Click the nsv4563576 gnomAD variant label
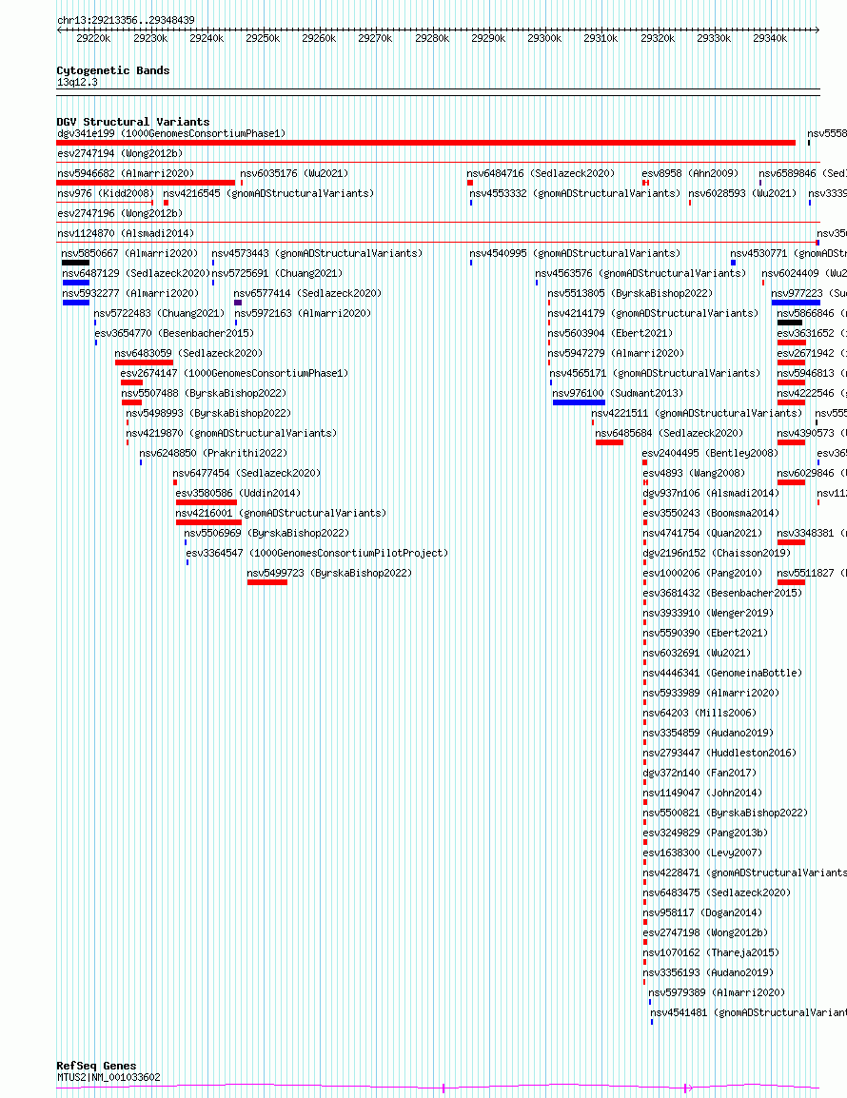847x1098 pixels. click(641, 273)
